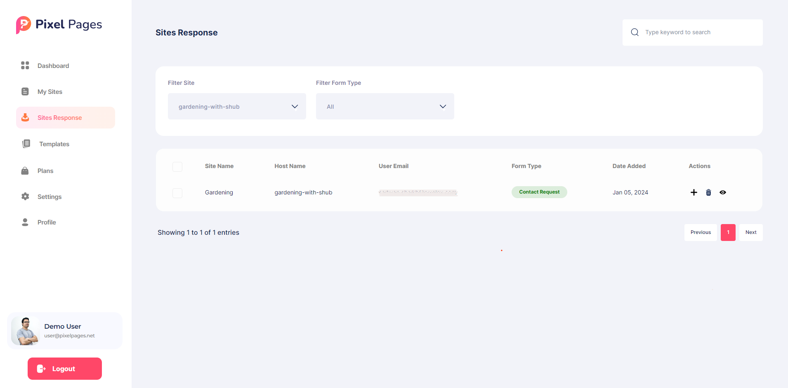This screenshot has height=388, width=788.
Task: Expand the Filter Form Type dropdown
Action: (385, 106)
